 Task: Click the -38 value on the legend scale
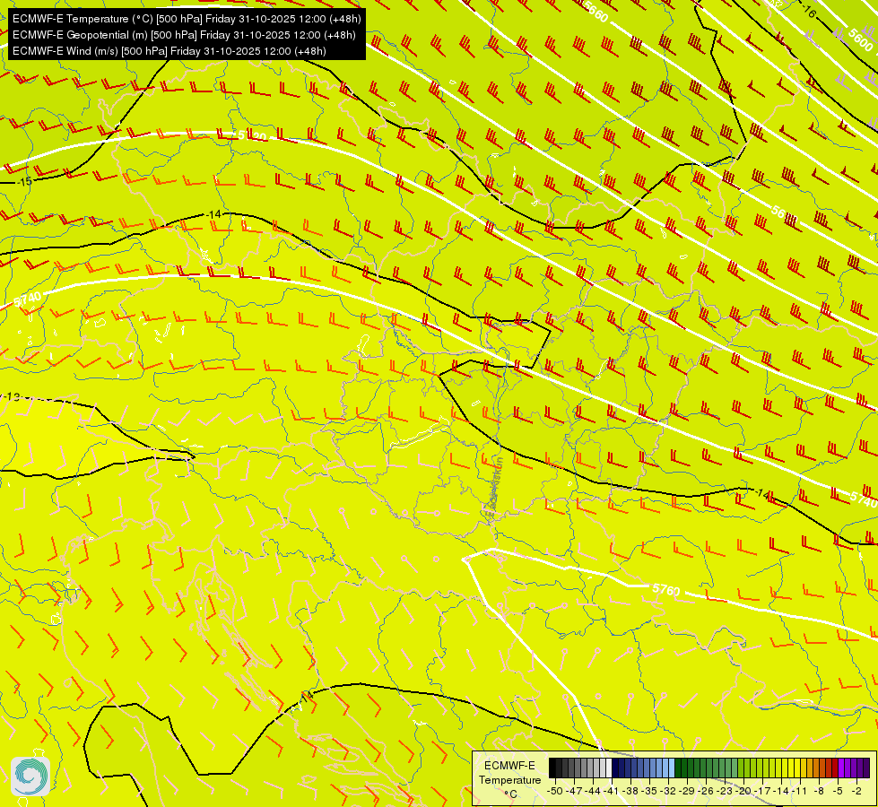[x=630, y=791]
